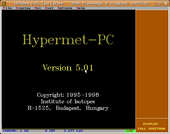
Task: Minimize the DOSBox window
Action: coord(159,4)
